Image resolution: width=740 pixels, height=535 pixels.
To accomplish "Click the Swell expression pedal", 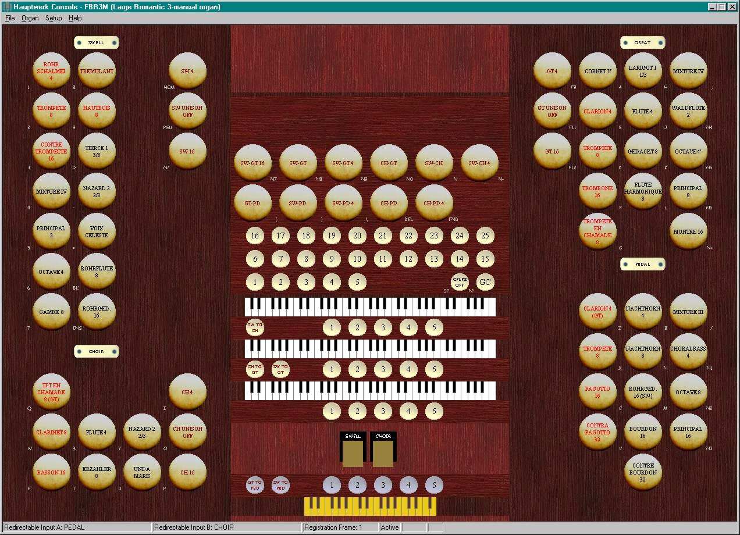I will point(353,449).
